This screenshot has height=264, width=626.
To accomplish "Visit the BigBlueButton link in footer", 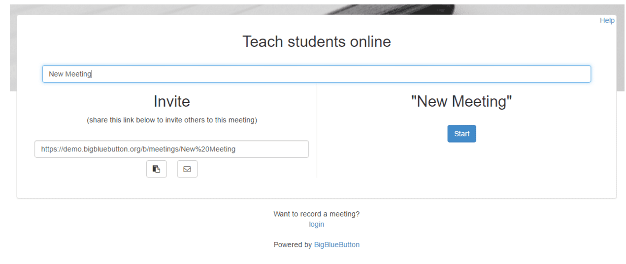I will 337,244.
